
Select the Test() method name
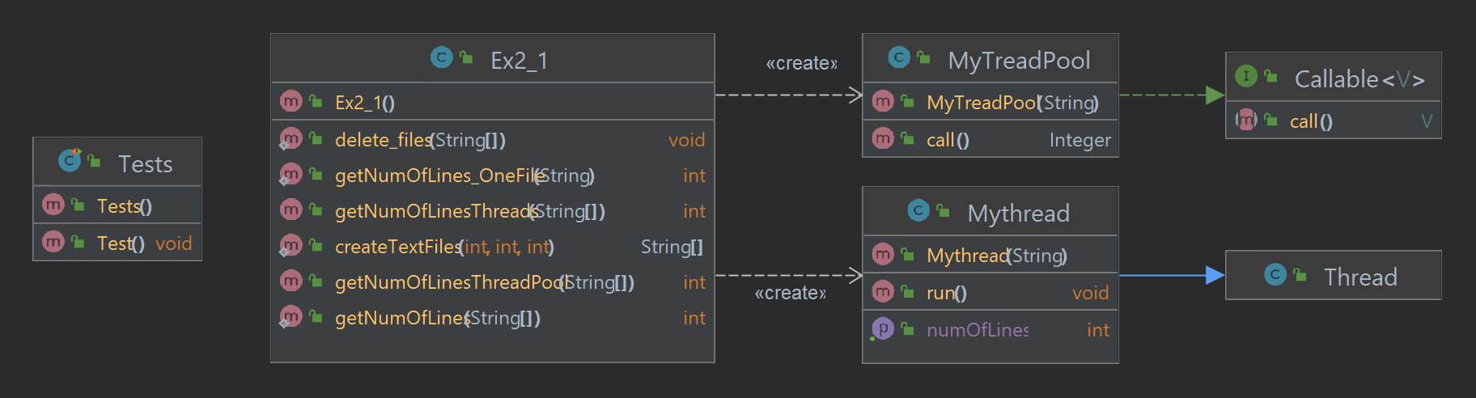click(121, 243)
